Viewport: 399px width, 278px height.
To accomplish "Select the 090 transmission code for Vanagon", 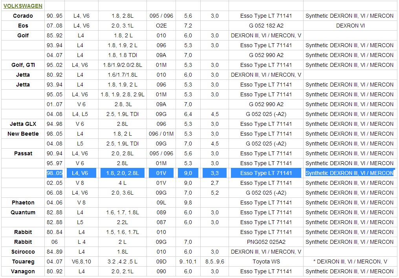I will 161,271.
